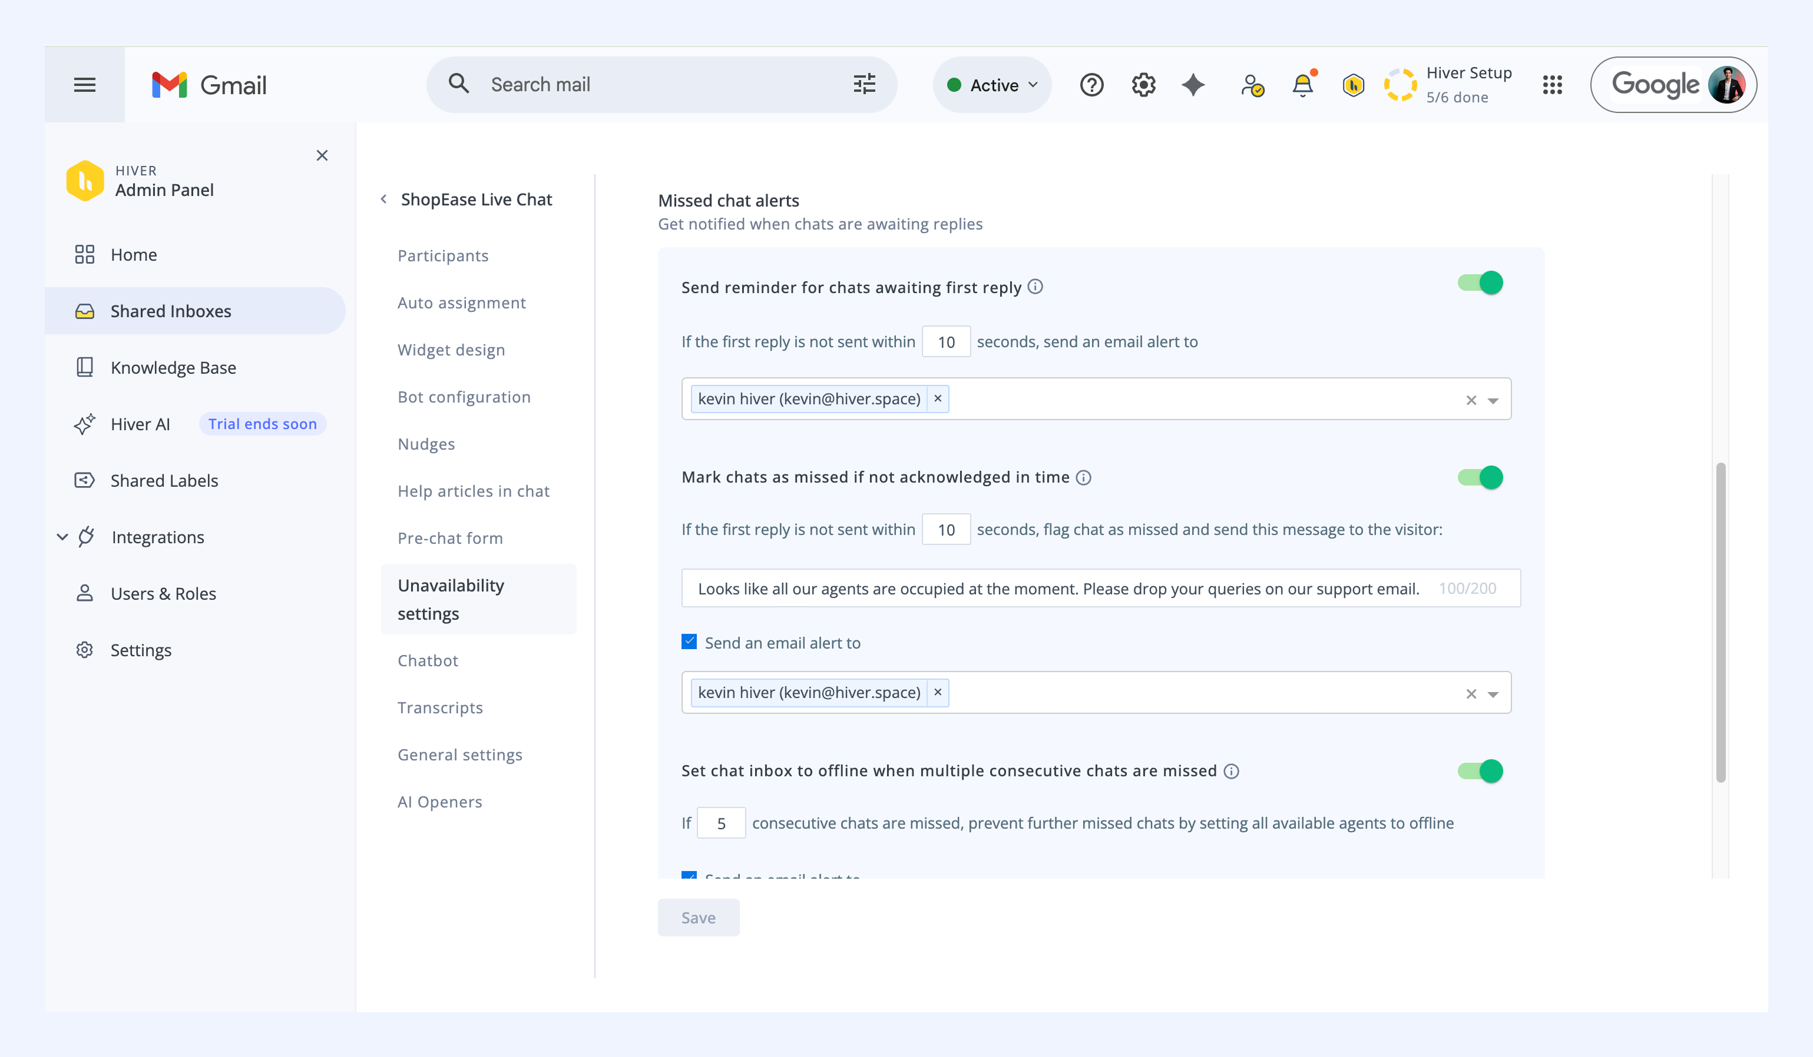Image resolution: width=1813 pixels, height=1057 pixels.
Task: Switch to Nudges tab
Action: point(426,444)
